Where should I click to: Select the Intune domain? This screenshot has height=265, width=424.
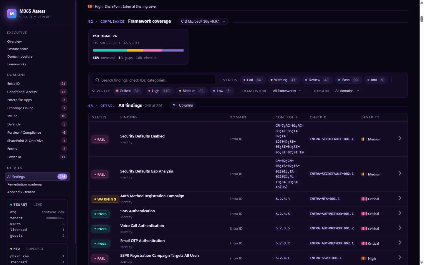(37, 116)
